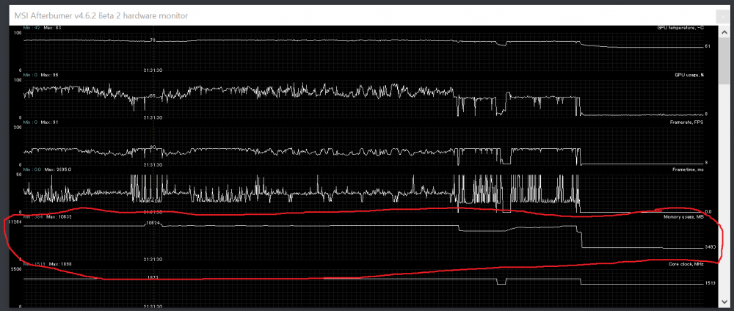
Task: Click the 21:31:30 timestamp under GPU usage graph
Action: pyautogui.click(x=153, y=117)
